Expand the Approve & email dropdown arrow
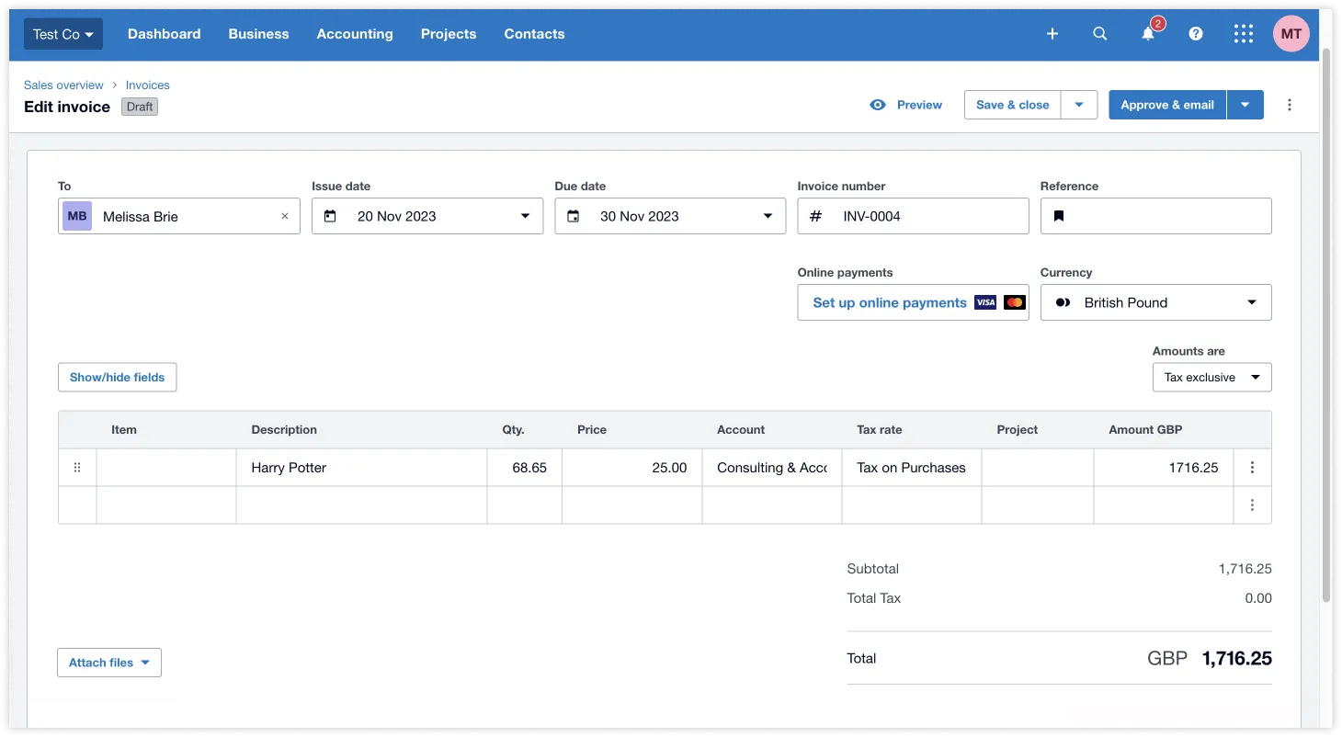 1245,105
